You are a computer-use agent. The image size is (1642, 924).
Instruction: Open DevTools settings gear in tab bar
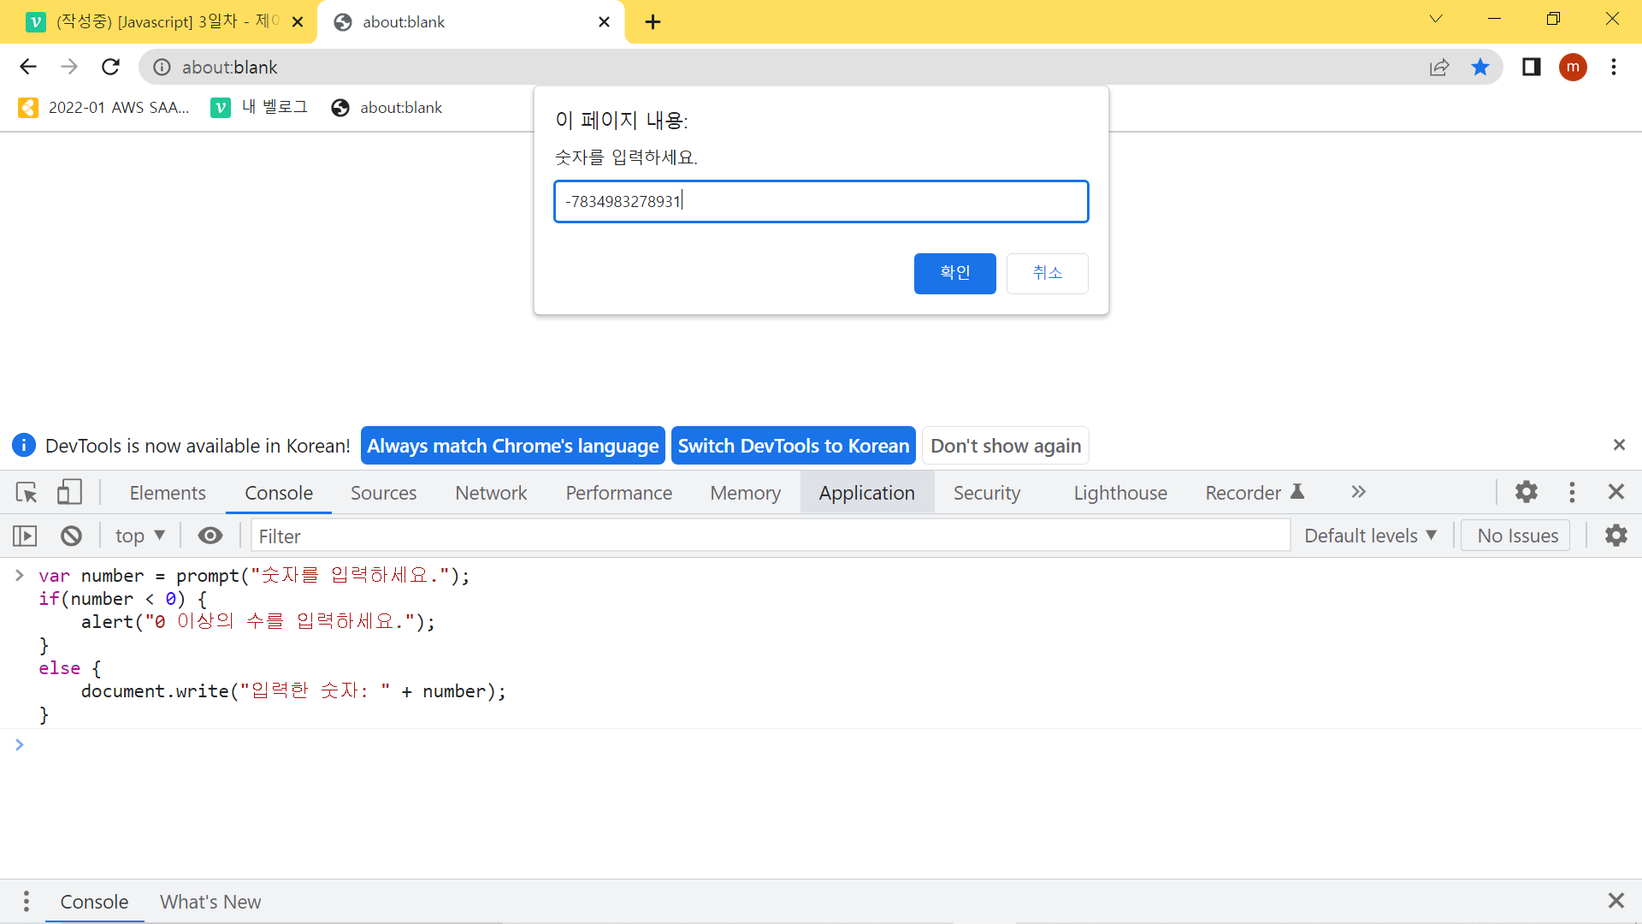(1526, 492)
